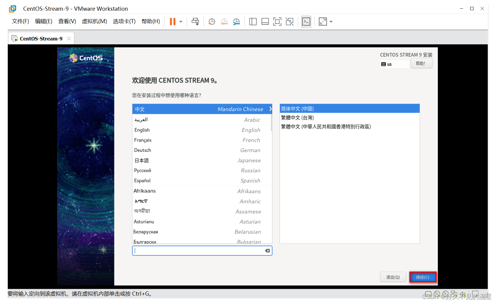
Task: Toggle the library sidebar view
Action: point(253,22)
